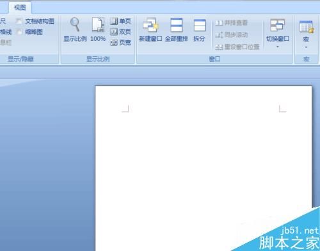Toggle 缩略图 thumbnails checkbox
Image resolution: width=320 pixels, height=251 pixels.
[x=19, y=32]
